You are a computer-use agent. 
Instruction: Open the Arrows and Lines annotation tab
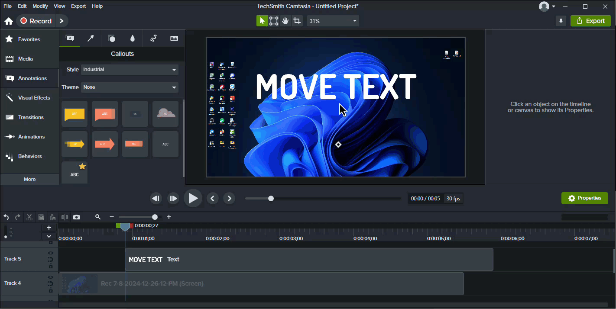tap(91, 39)
